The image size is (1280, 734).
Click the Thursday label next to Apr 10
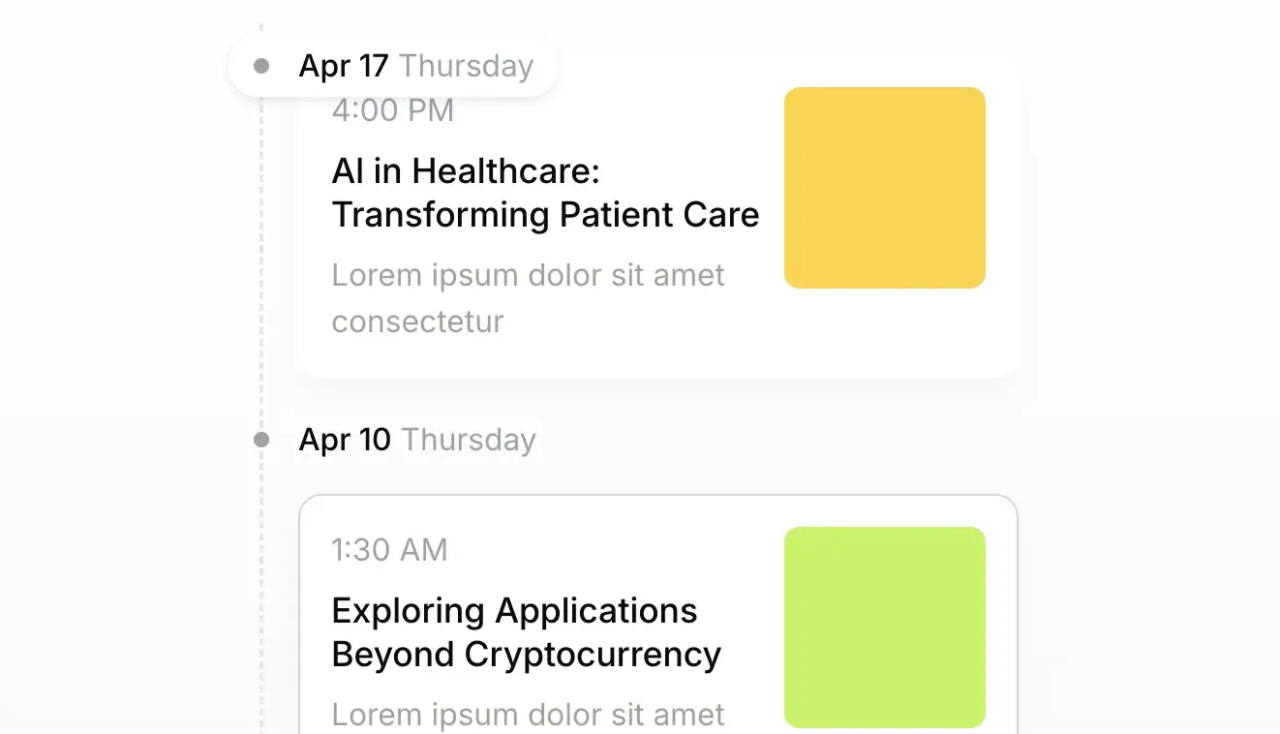470,439
